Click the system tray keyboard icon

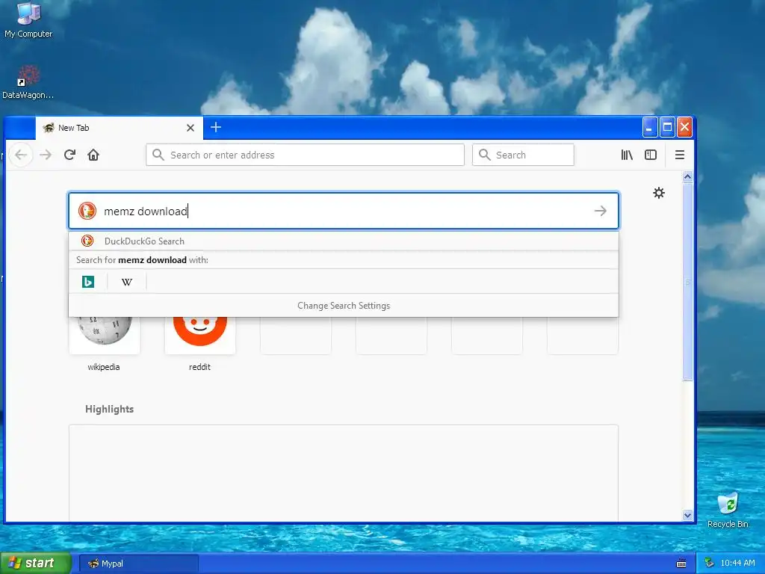(x=681, y=564)
